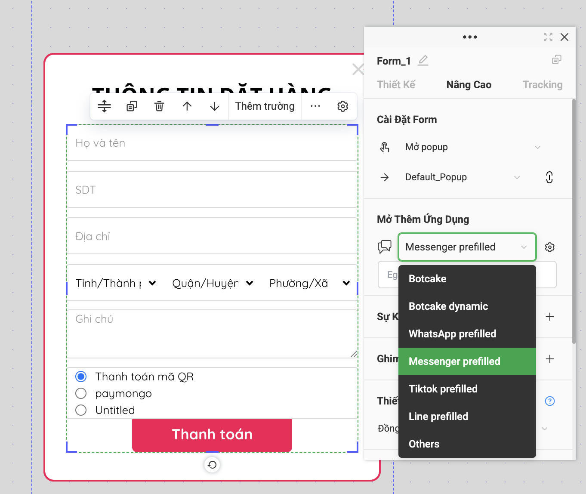Close the settings panel
The width and height of the screenshot is (586, 494).
tap(564, 37)
